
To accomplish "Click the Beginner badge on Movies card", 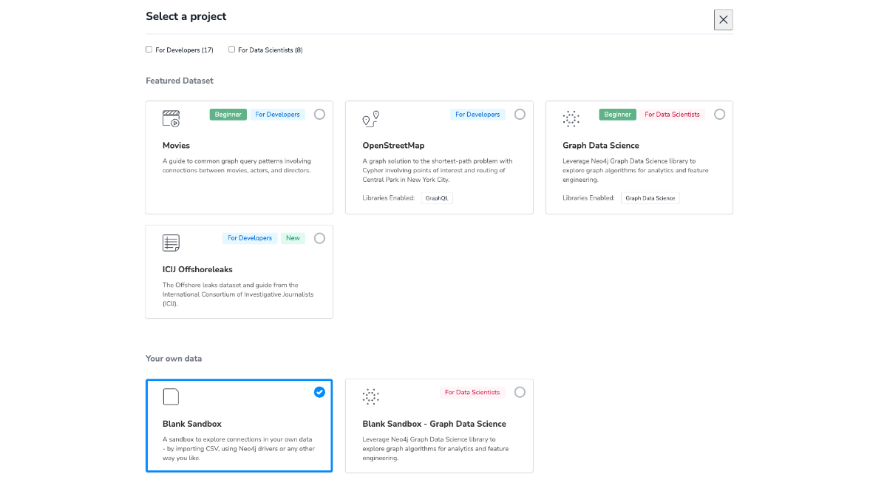I will coord(228,115).
